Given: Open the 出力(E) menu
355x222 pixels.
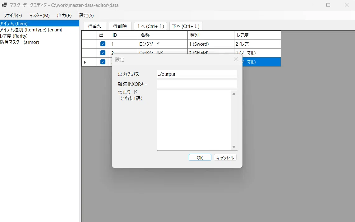Looking at the screenshot, I should click(x=64, y=16).
